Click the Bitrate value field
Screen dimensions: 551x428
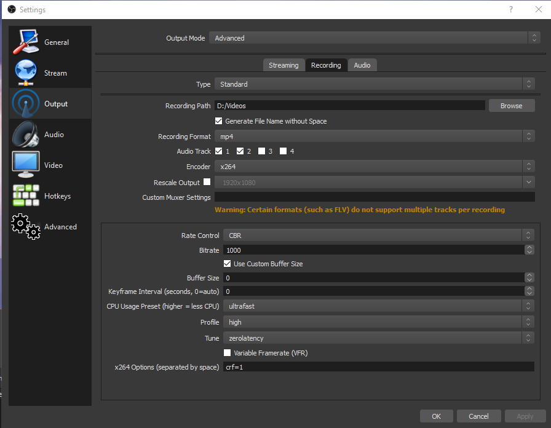[374, 250]
